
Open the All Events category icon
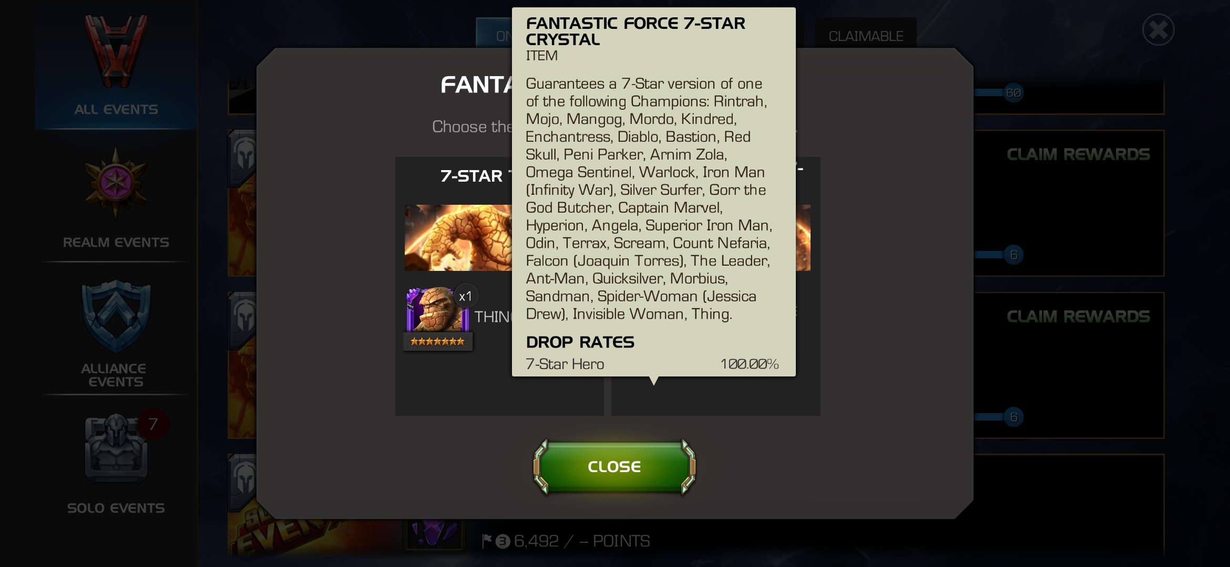click(116, 51)
